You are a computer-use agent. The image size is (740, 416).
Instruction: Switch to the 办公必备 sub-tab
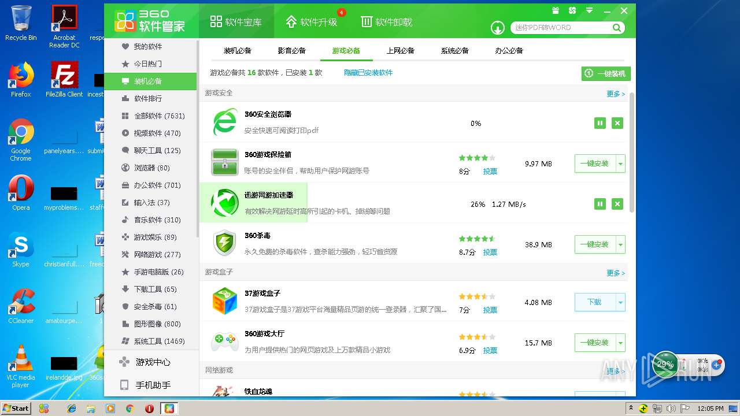[509, 51]
